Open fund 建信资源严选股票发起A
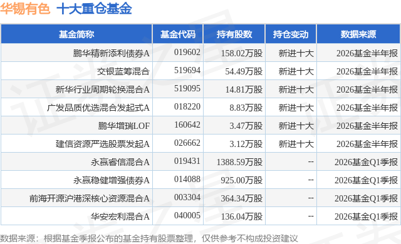Viewport: 401px width, 244px height. [103, 144]
